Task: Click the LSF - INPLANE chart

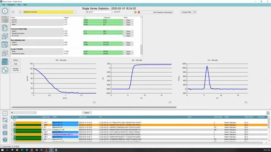Action: pyautogui.click(x=213, y=79)
